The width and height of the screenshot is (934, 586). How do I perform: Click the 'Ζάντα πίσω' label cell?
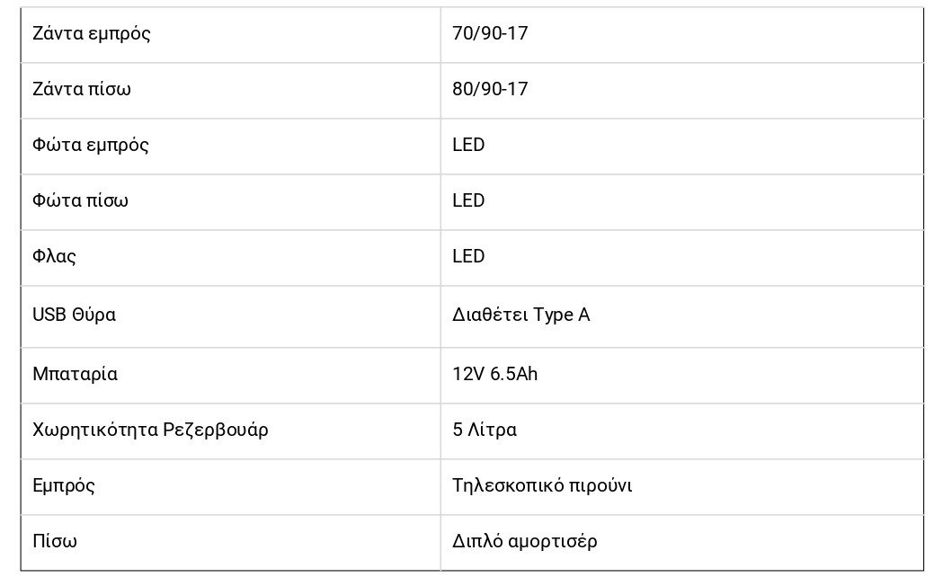[x=82, y=89]
